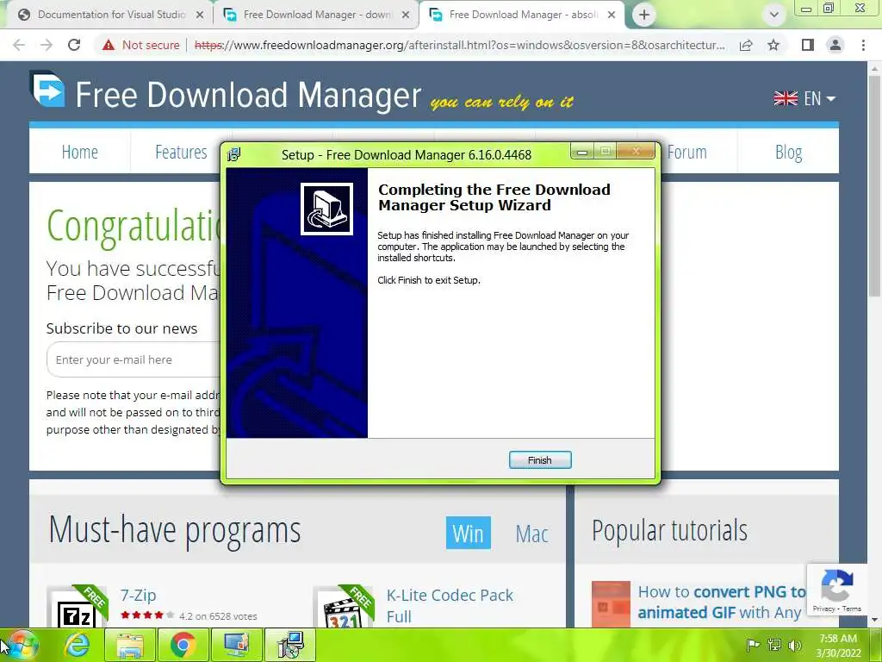Close the active Free Download Manager tab
This screenshot has height=662, width=882.
tap(612, 15)
